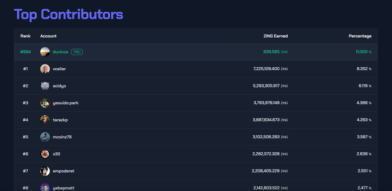This screenshot has width=392, height=191.
Task: Open the empoderat account name link
Action: pyautogui.click(x=63, y=171)
